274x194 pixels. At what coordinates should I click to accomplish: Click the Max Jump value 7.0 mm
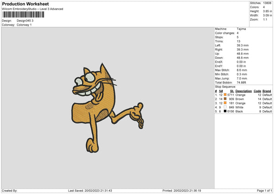coord(242,78)
